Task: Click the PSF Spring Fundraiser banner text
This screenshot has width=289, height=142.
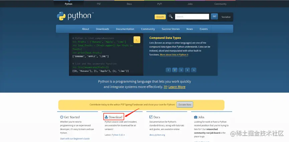Action: click(132, 105)
